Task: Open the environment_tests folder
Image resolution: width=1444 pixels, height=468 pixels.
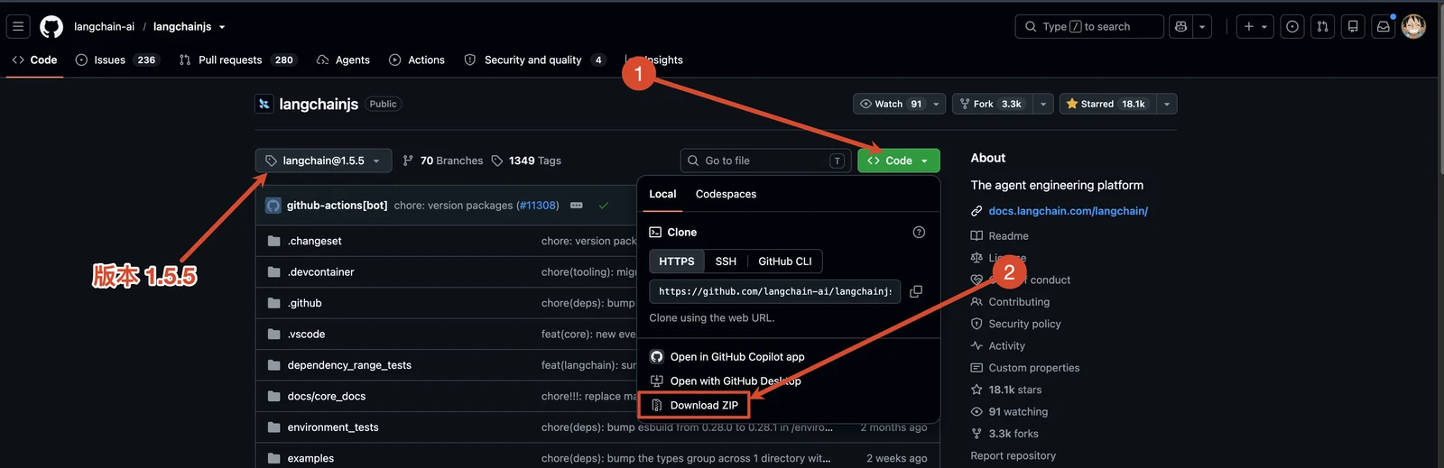Action: 333,427
